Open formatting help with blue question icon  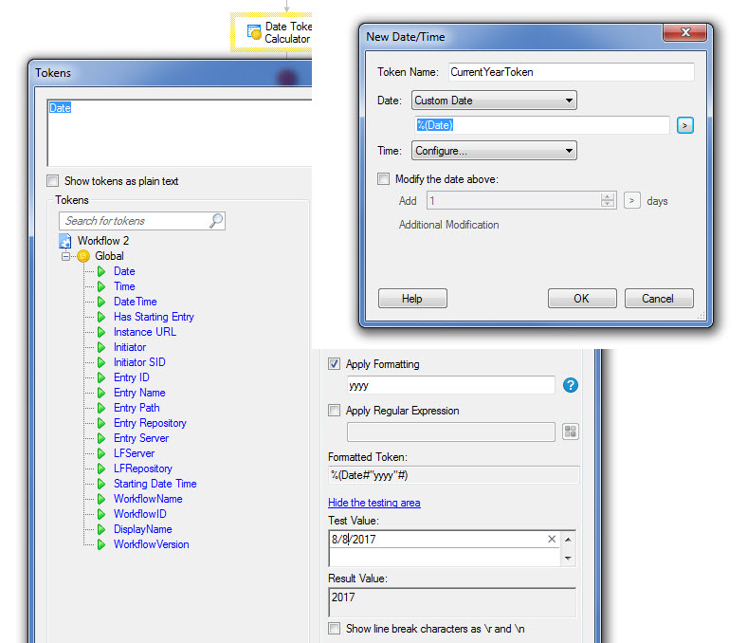571,385
